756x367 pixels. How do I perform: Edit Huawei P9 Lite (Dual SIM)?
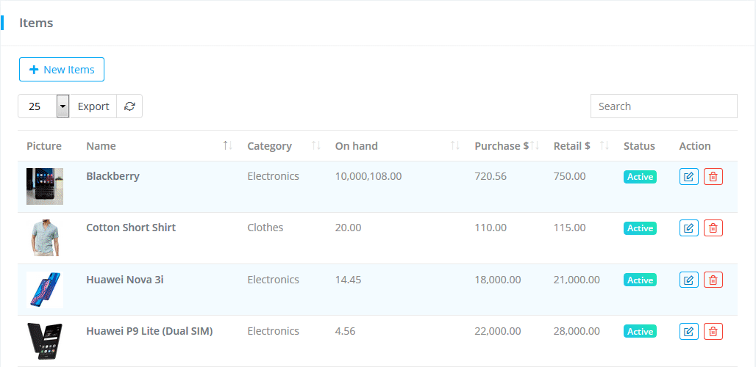tap(688, 332)
